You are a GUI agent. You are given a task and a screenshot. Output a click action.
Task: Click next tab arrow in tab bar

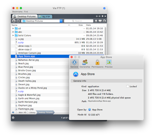(x=99, y=16)
